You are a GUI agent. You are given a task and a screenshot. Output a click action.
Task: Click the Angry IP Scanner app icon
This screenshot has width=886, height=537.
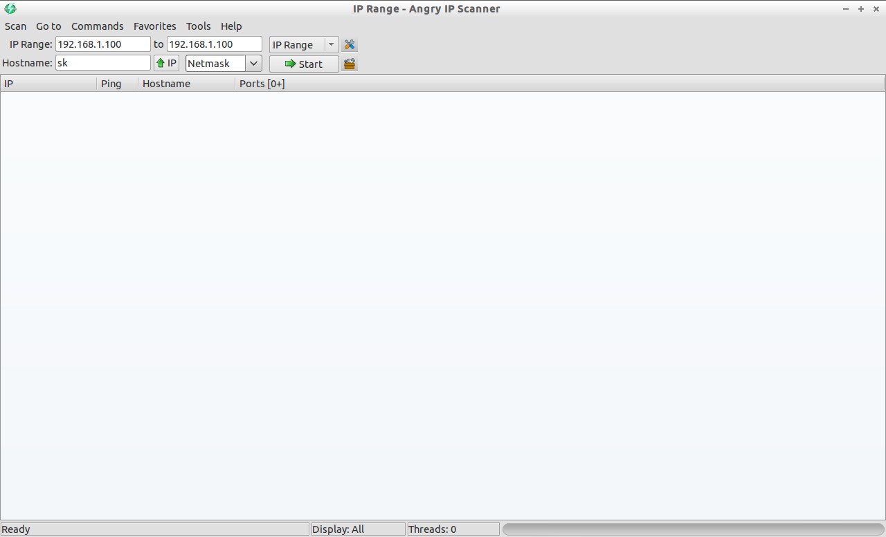[x=10, y=9]
